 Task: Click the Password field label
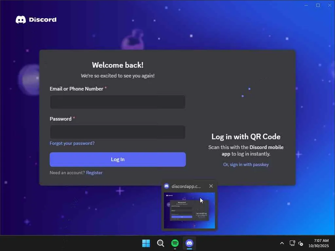(61, 119)
